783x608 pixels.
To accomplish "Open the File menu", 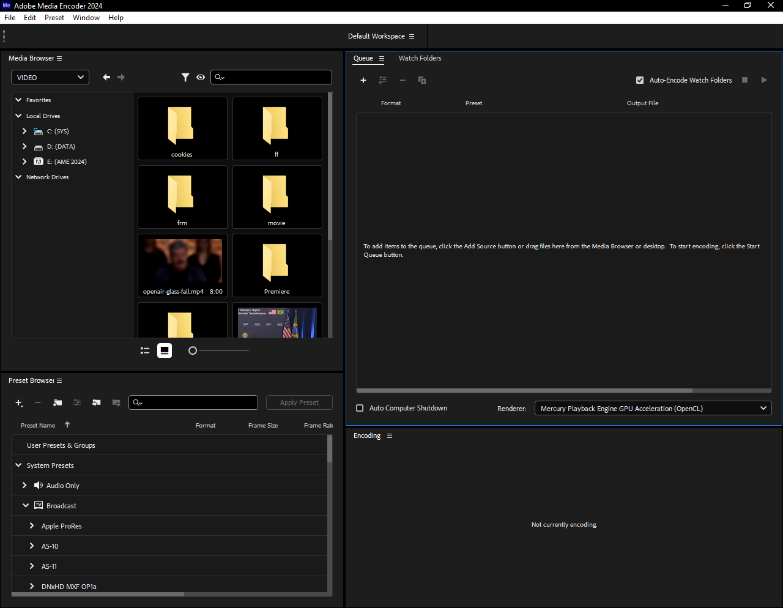I will [10, 18].
